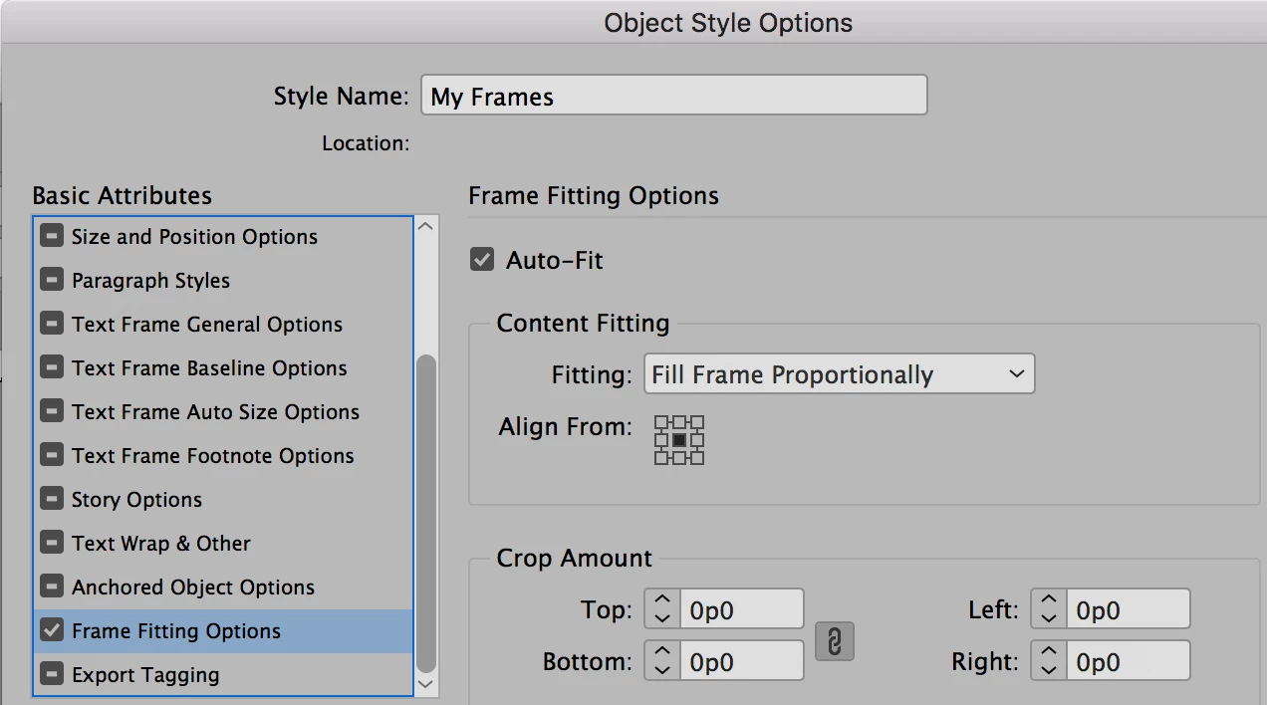Uncheck the Auto-Fit checkbox
1267x705 pixels.
[482, 261]
